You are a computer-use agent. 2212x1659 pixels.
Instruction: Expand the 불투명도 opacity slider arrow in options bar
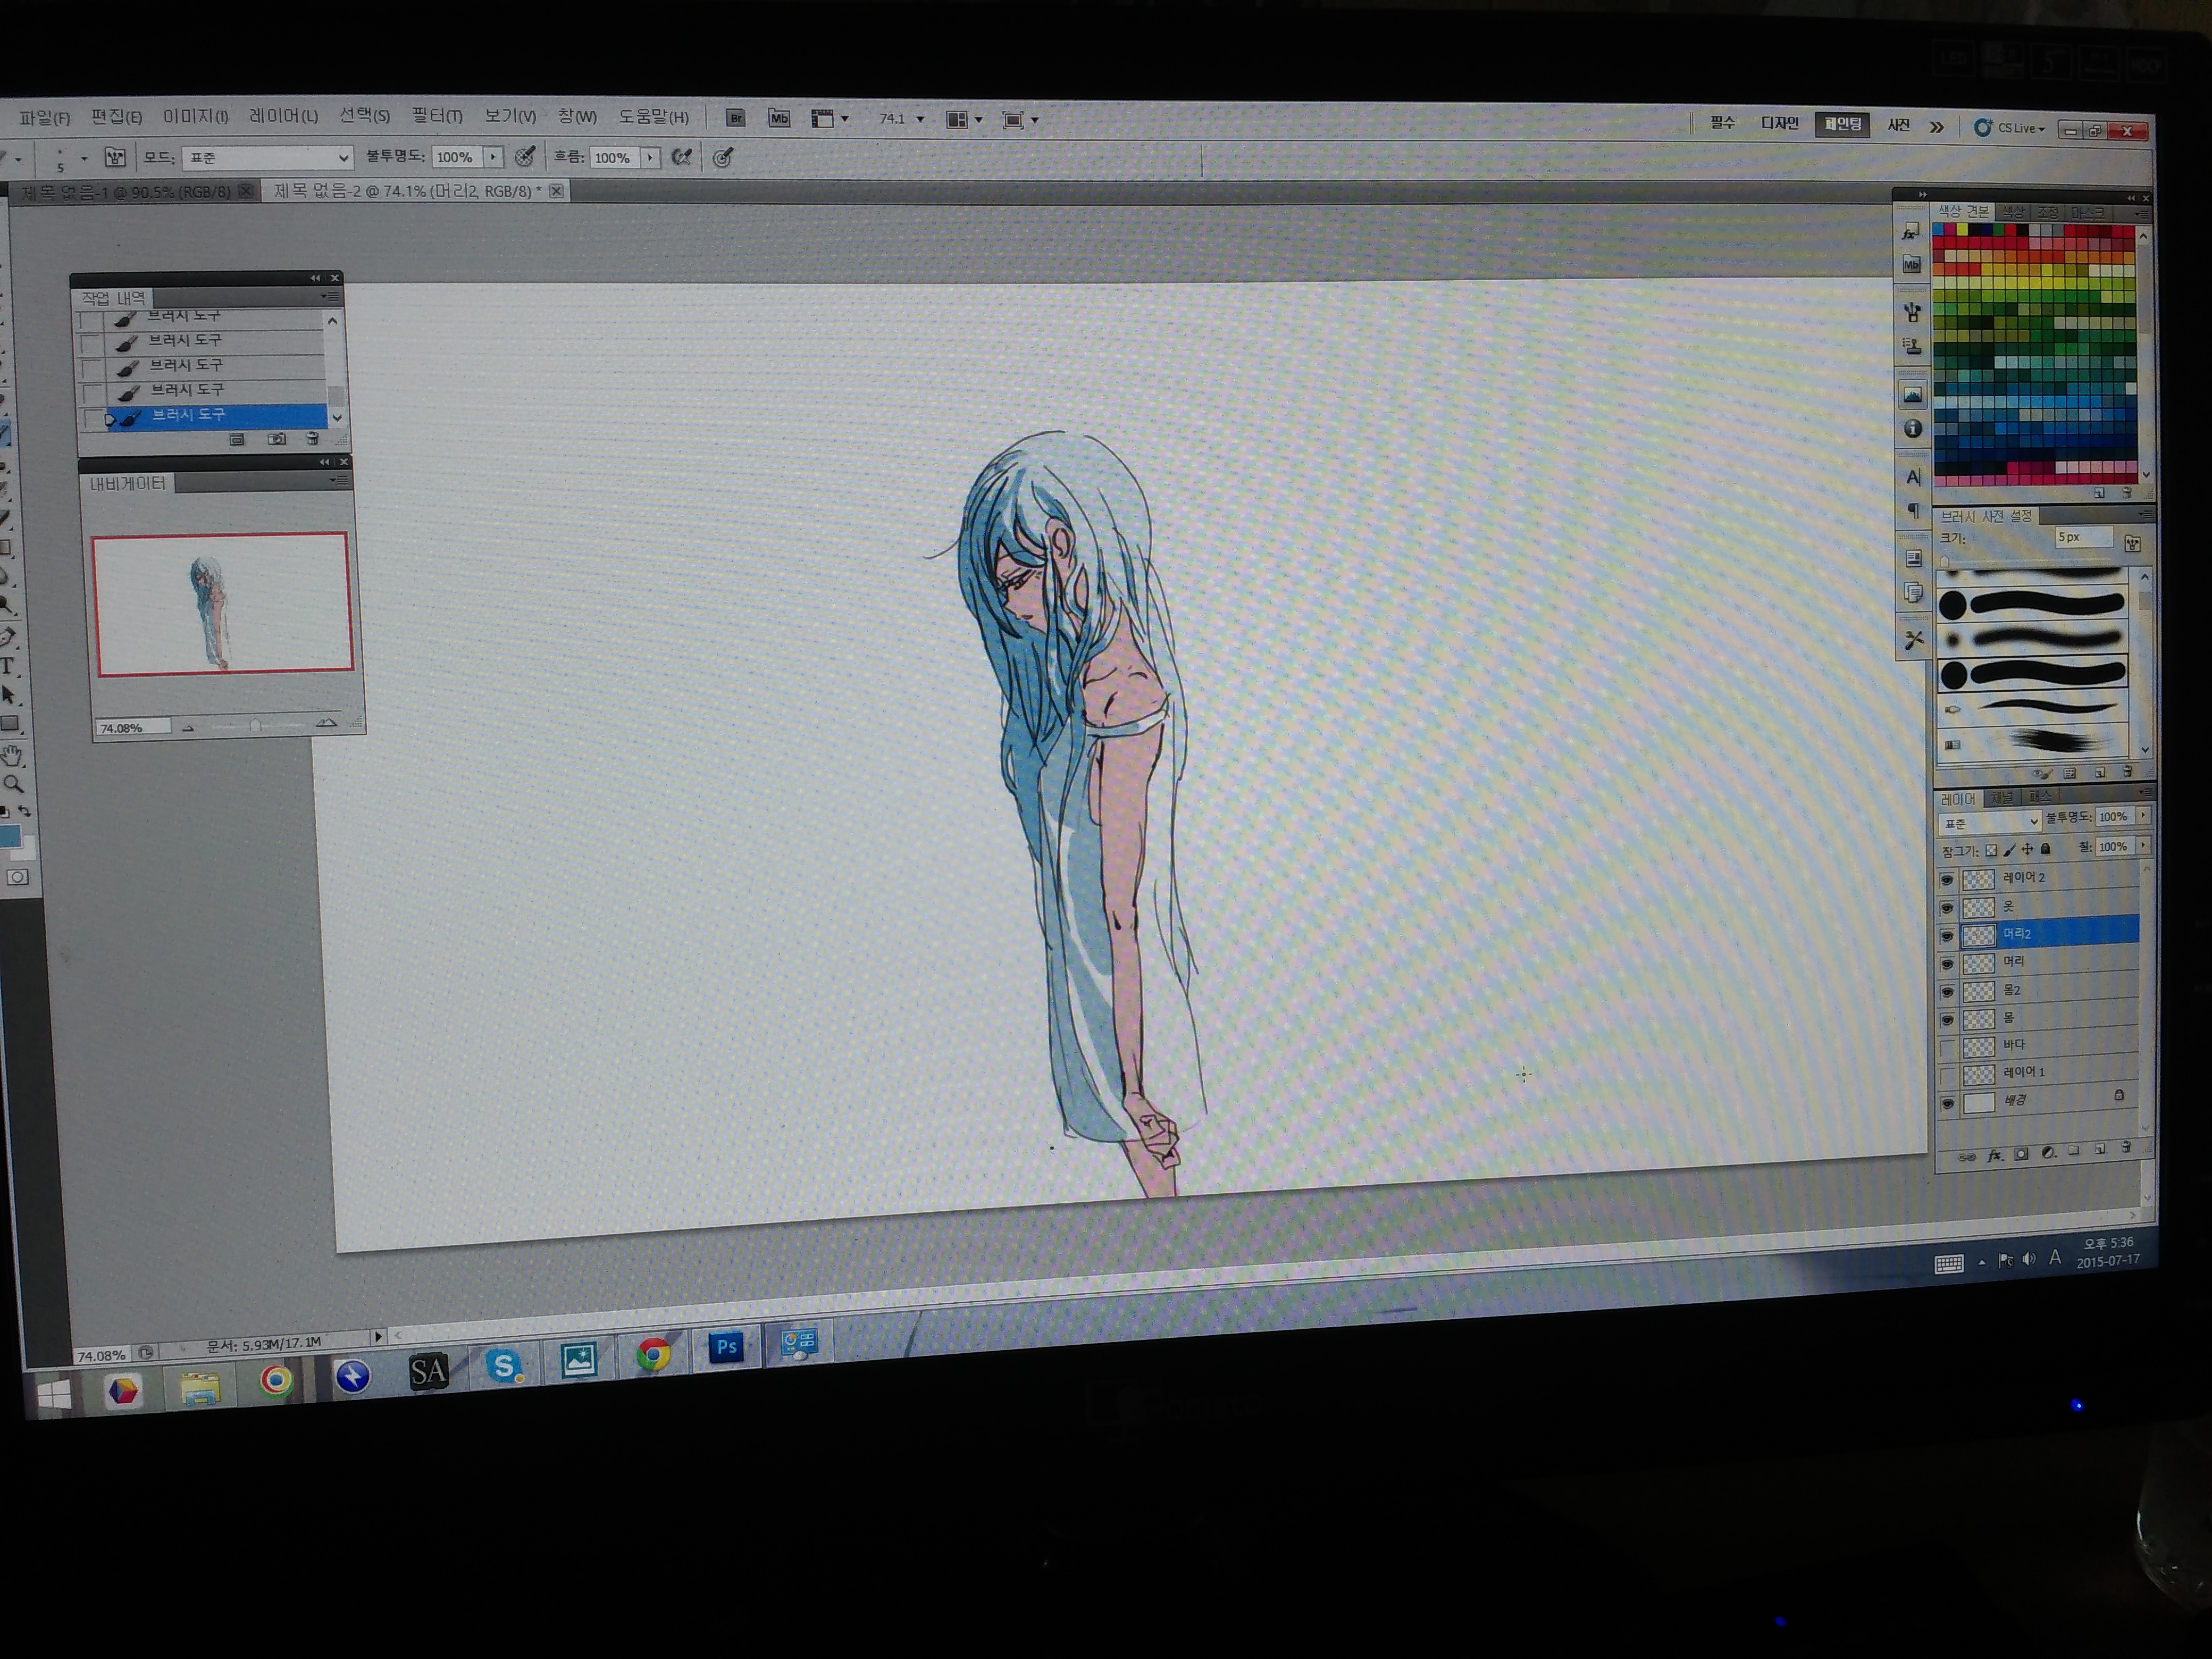(x=493, y=157)
